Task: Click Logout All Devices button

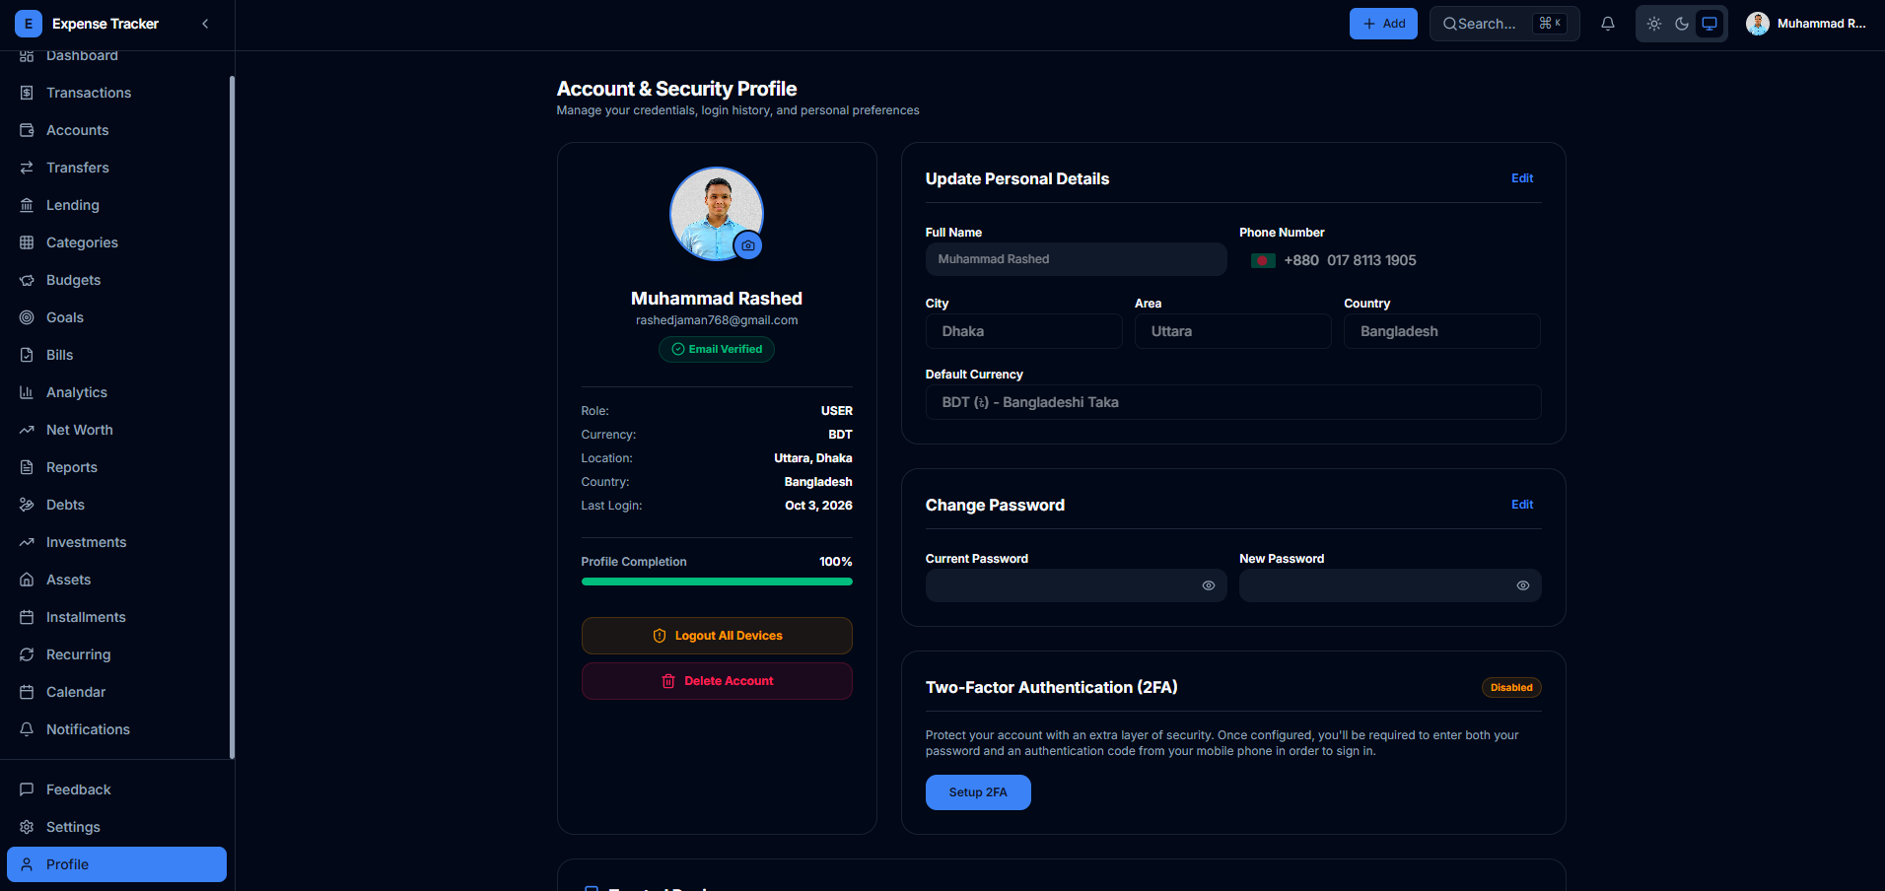Action: coord(717,636)
